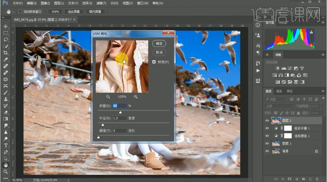Choose the horizontal Type tool
The width and height of the screenshot is (327, 182).
click(x=6, y=145)
